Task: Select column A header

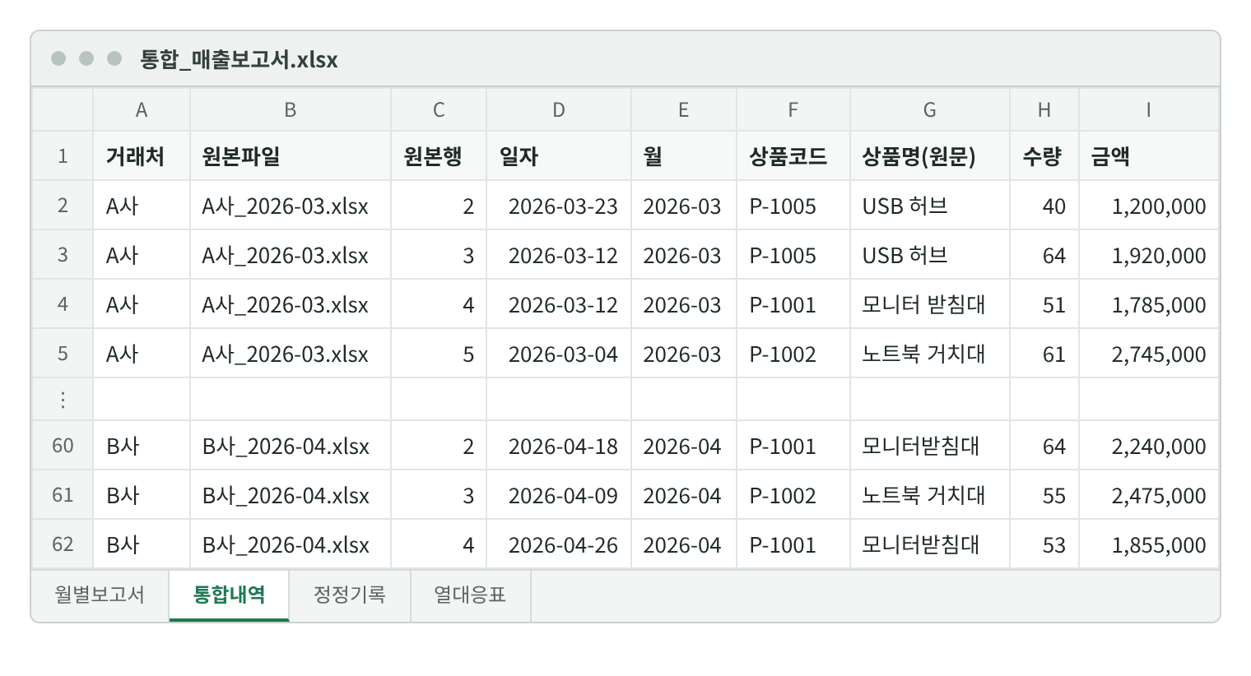Action: pos(142,110)
